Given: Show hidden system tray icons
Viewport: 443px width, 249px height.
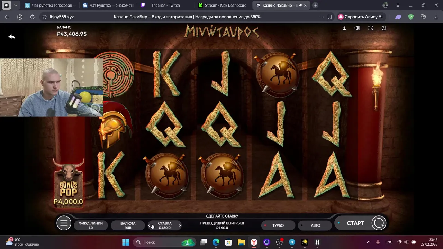Looking at the screenshot, I should [x=369, y=242].
